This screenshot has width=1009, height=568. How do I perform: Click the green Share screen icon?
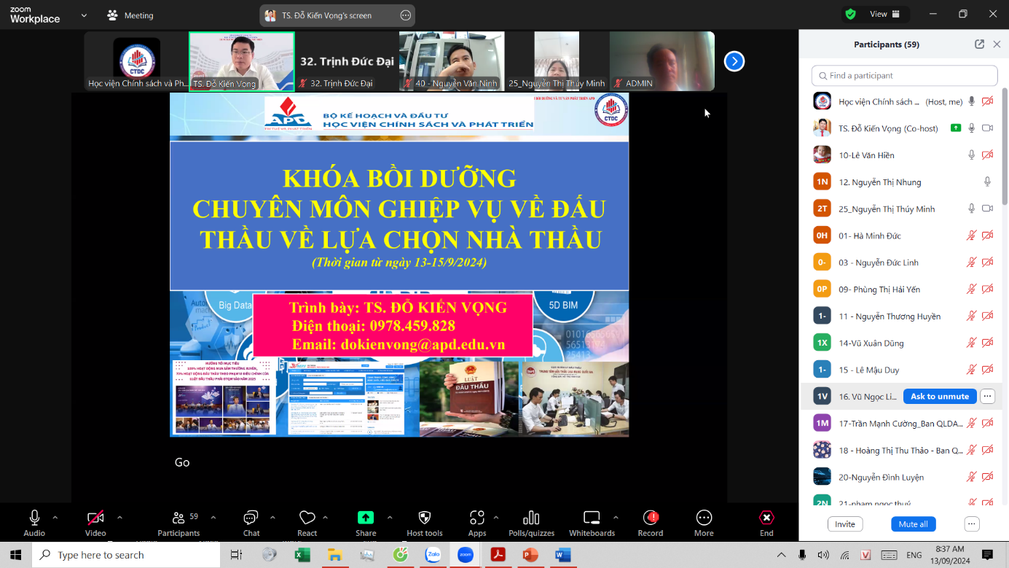pyautogui.click(x=366, y=518)
